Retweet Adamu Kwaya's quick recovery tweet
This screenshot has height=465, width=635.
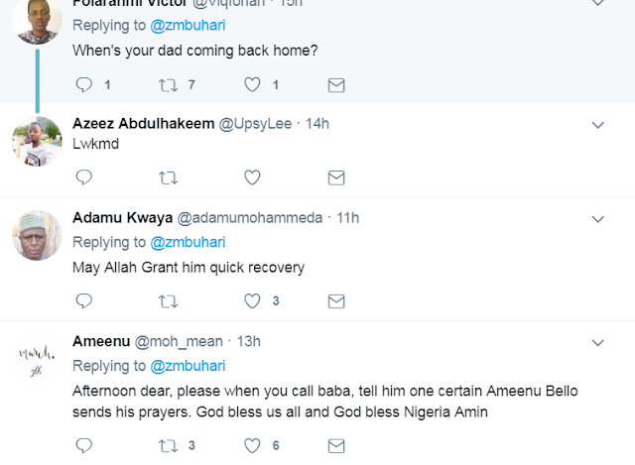click(168, 300)
